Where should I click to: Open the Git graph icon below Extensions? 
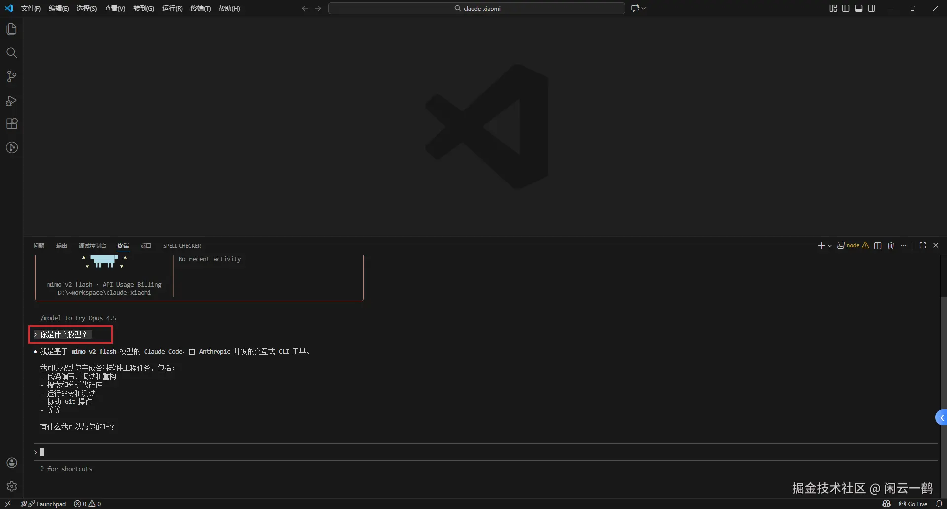click(12, 147)
